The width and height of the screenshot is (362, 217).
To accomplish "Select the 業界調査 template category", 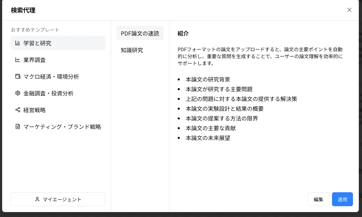I will point(58,60).
